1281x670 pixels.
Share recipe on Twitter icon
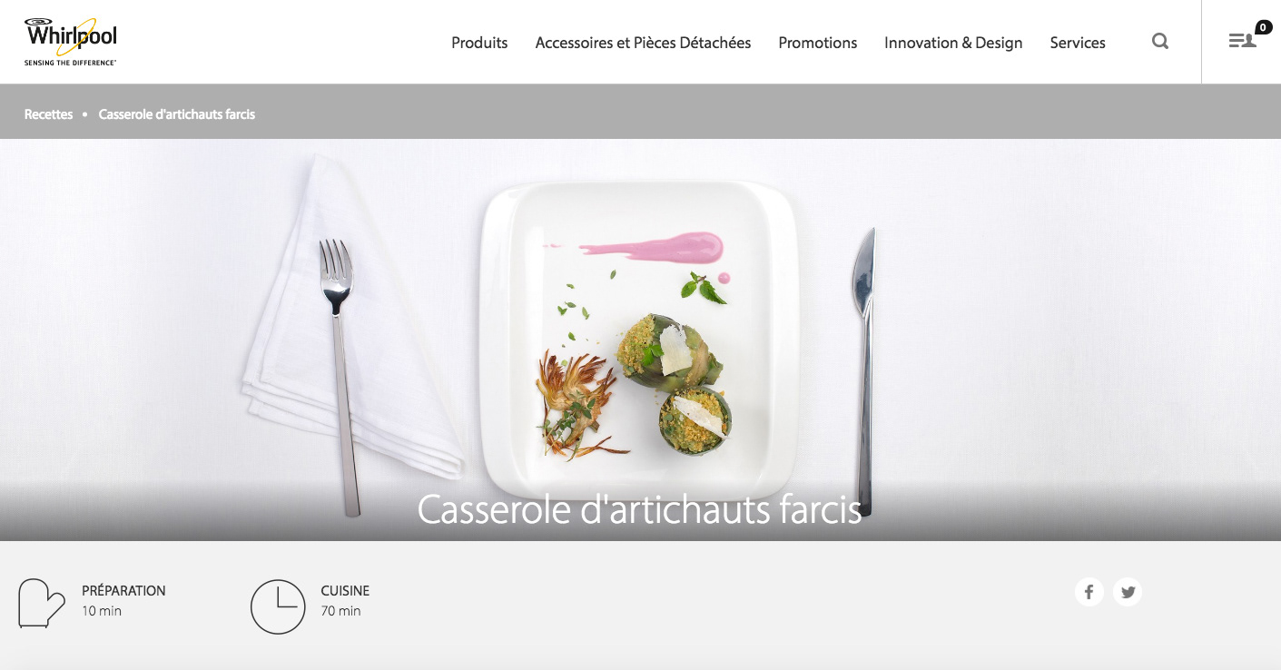(x=1128, y=592)
